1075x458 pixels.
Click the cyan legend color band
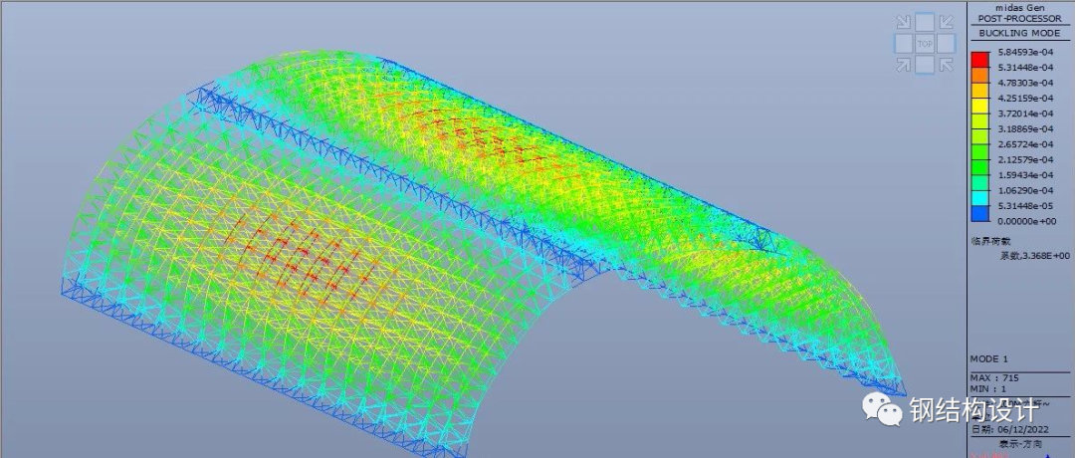[x=980, y=198]
